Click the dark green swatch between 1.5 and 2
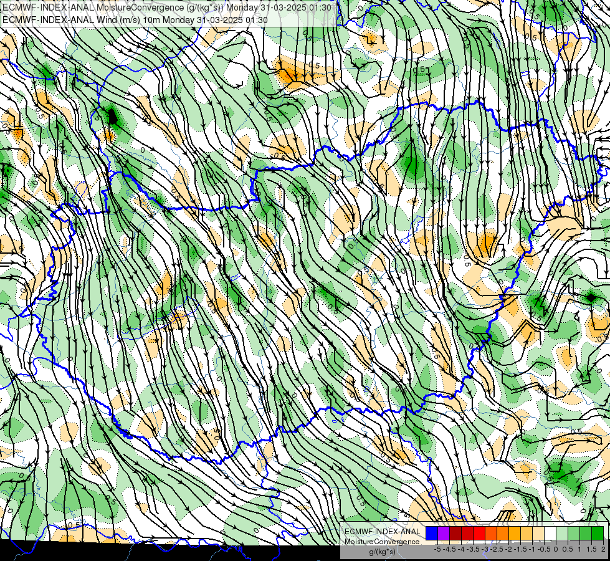The image size is (610, 561). [x=598, y=533]
